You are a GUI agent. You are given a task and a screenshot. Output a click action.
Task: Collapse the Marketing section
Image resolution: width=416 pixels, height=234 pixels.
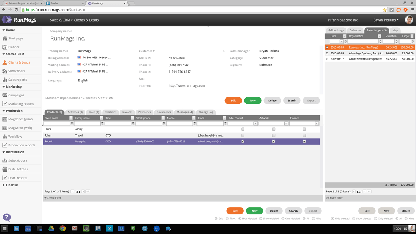(x=3, y=87)
